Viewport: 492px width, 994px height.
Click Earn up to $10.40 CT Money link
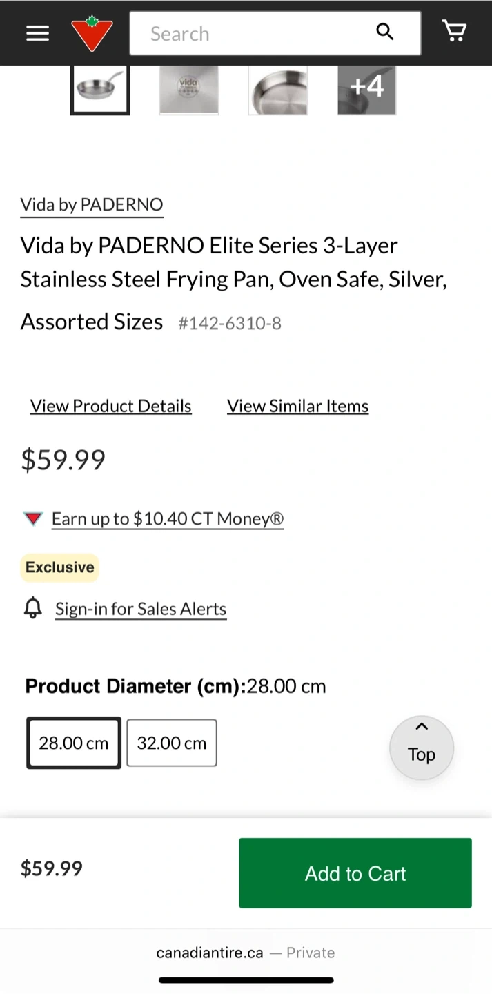(x=168, y=519)
